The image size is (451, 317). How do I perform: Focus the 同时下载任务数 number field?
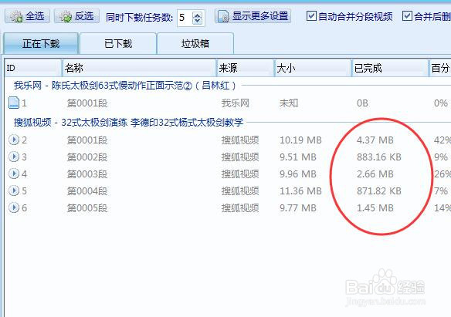point(185,18)
